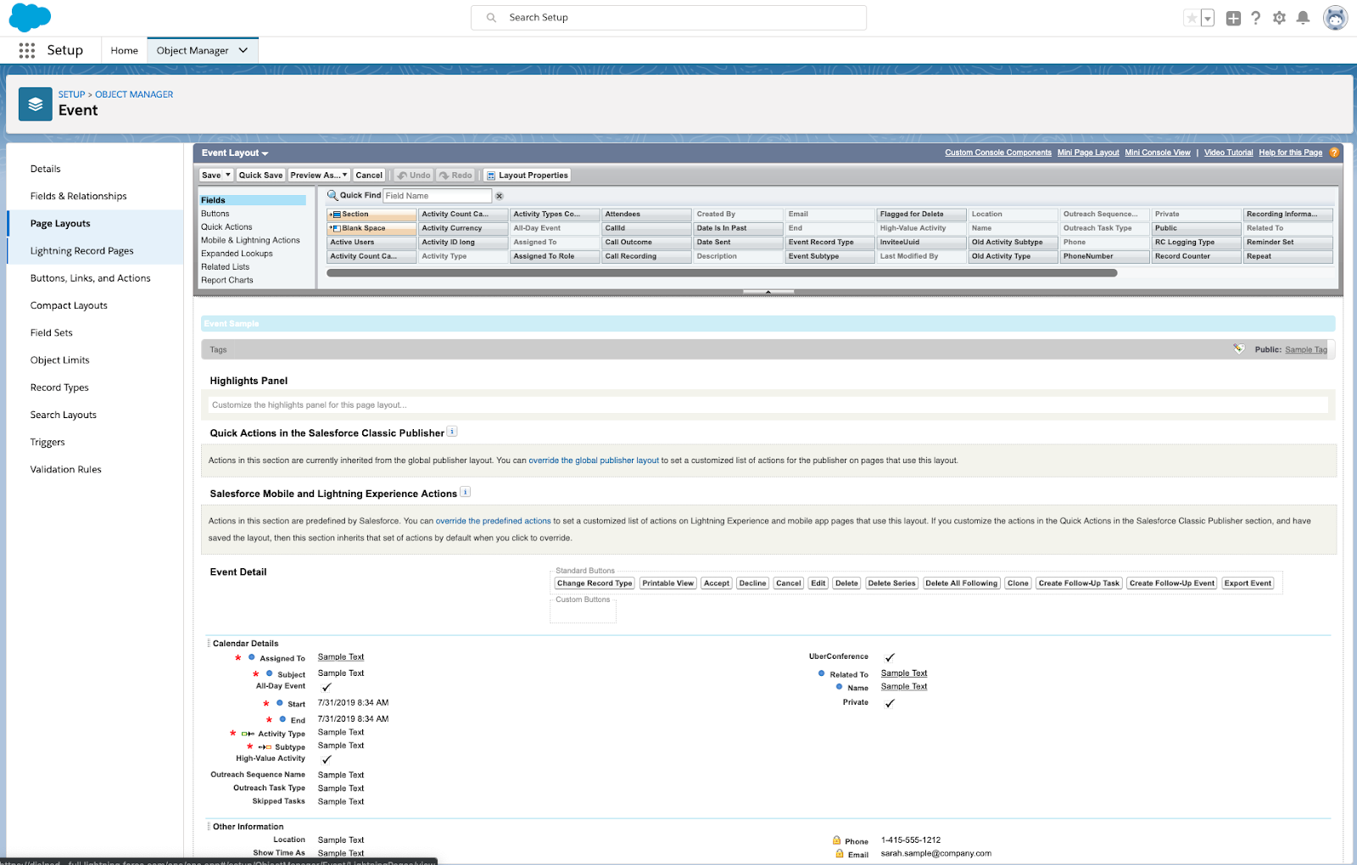Click the info icon next to Salesforce Classic Publisher
This screenshot has width=1357, height=865.
[452, 432]
